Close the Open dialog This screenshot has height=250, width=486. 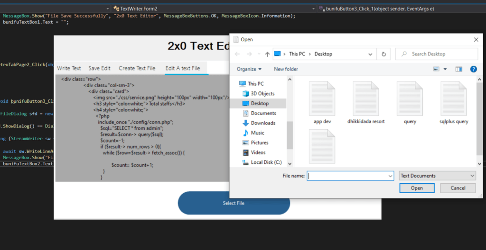[x=476, y=39]
